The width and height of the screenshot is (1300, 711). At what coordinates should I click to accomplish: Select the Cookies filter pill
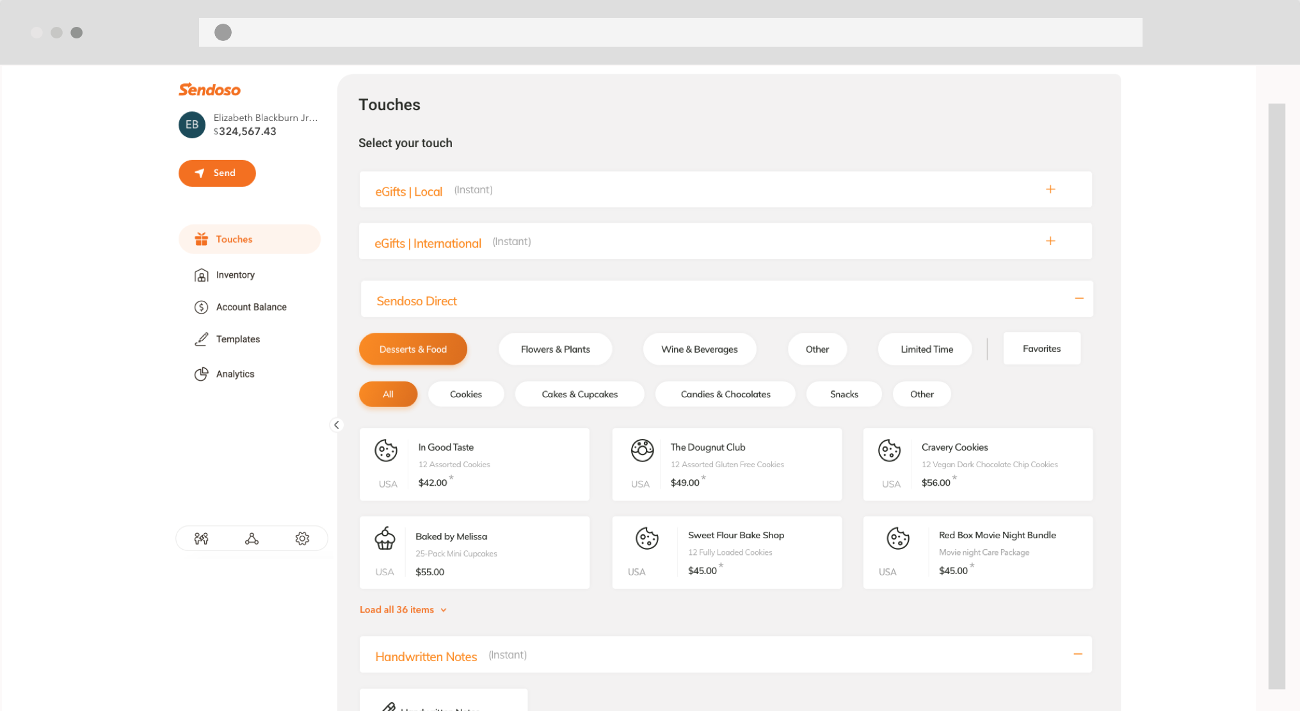coord(466,394)
